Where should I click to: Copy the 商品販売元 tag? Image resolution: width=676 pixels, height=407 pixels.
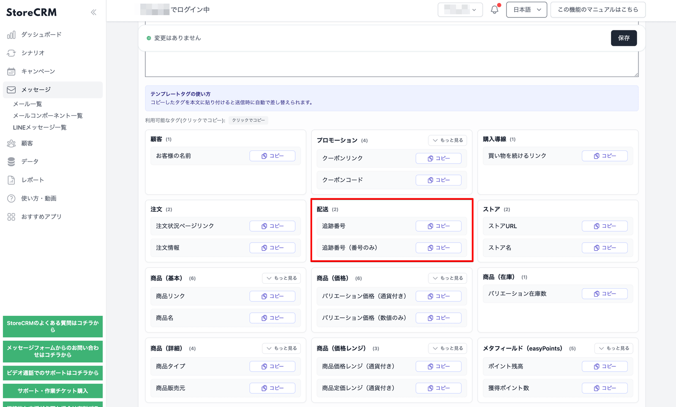273,388
